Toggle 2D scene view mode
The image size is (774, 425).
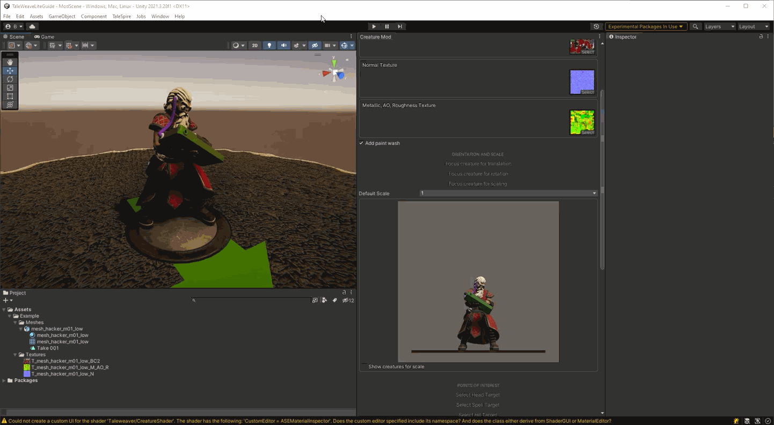click(254, 46)
